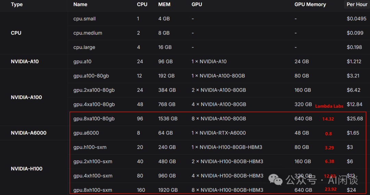
Task: Click "640 GB" GPU memory of gpu.8xa100-80gb
Action: pos(303,119)
